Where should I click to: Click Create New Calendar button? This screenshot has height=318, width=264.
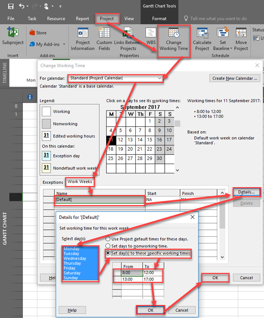[235, 78]
